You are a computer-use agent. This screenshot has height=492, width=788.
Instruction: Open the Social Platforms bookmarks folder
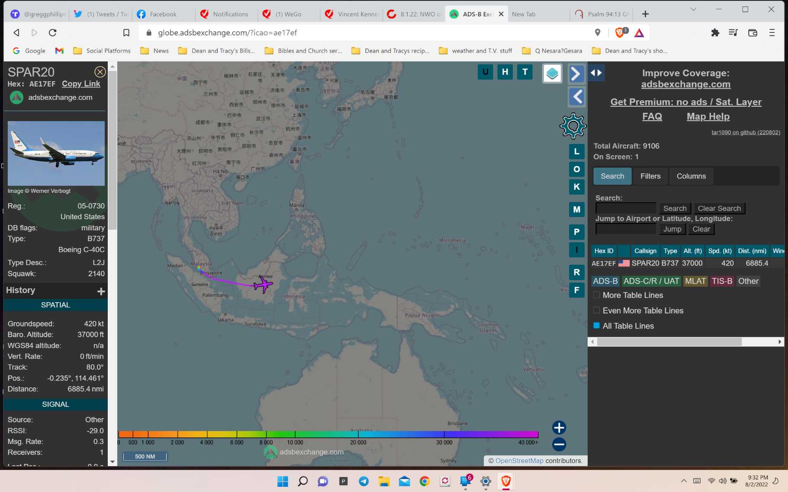click(102, 51)
